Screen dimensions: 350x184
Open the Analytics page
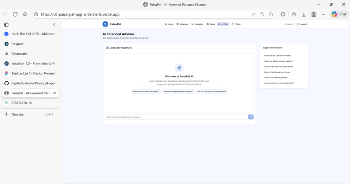pos(197,24)
